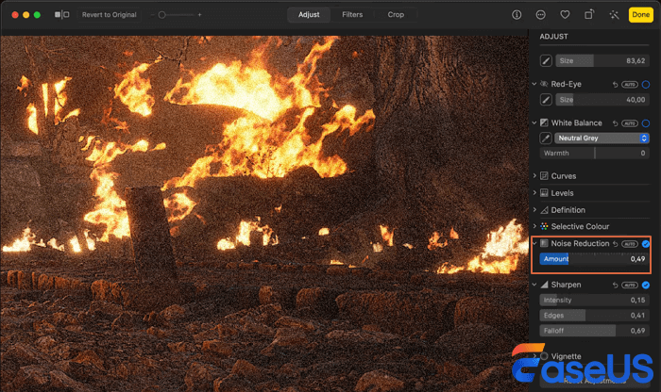Viewport: 661px width, 392px height.
Task: Expand the Selective Colour section
Action: point(534,226)
